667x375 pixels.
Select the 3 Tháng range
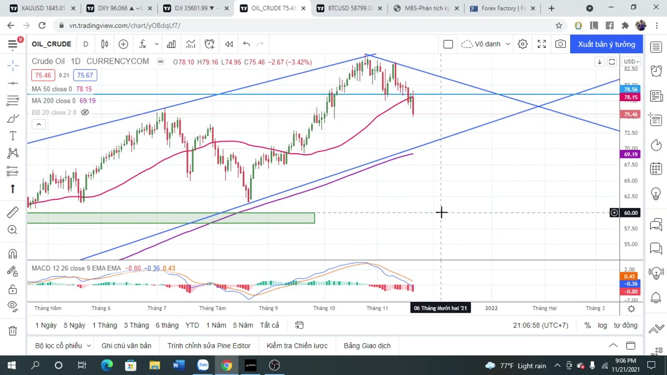136,325
